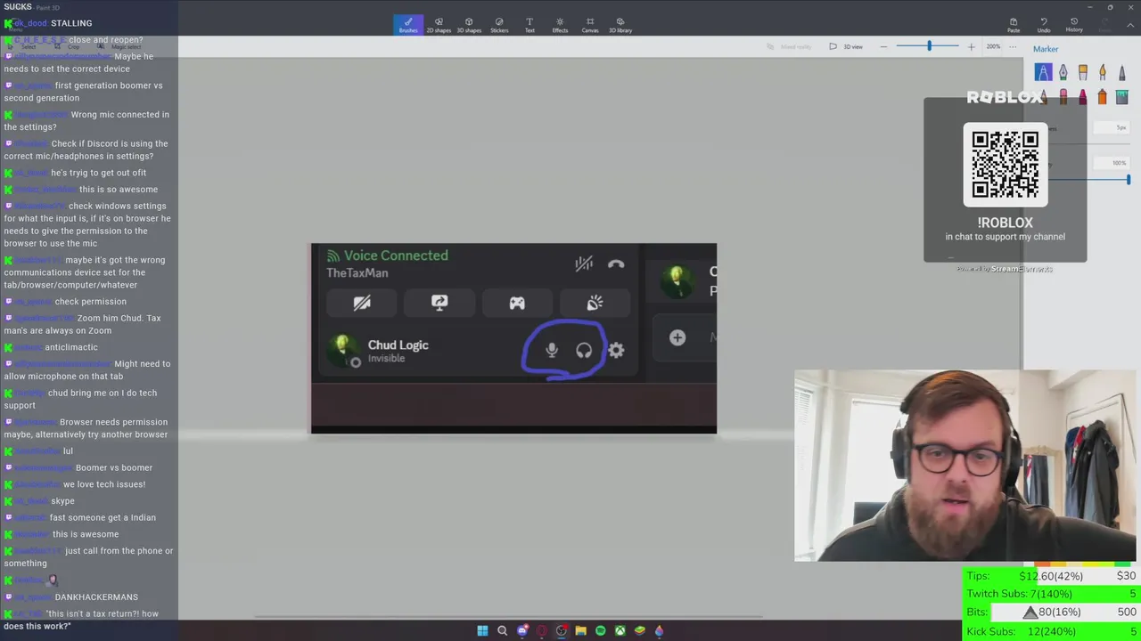Open the Canvas settings tab
This screenshot has height=641, width=1141.
590,25
